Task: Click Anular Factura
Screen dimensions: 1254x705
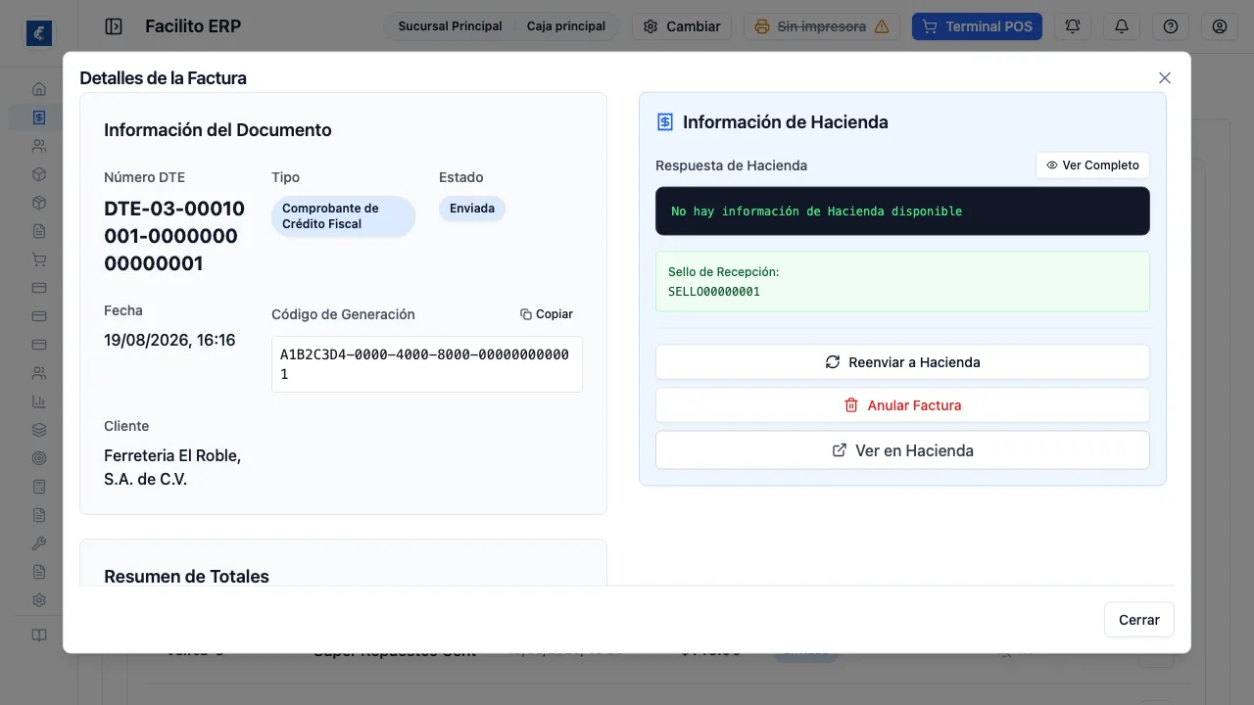Action: 902,405
